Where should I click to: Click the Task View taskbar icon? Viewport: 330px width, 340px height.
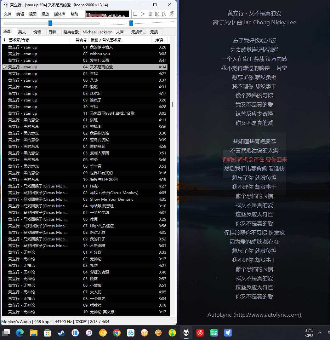click(x=6, y=333)
